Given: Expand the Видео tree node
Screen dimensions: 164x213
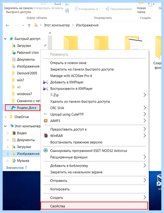Looking at the screenshot, I should click(x=8, y=133).
